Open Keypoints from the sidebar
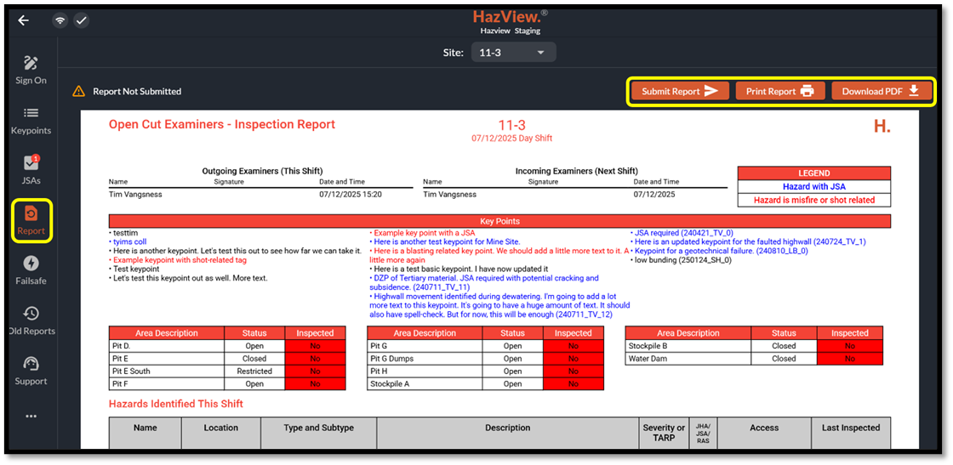The width and height of the screenshot is (953, 465). [31, 120]
